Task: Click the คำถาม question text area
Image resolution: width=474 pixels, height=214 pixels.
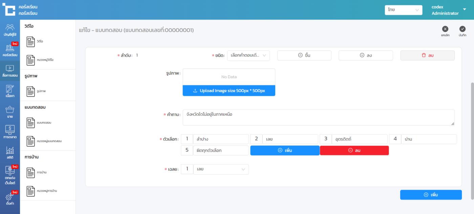Action: [x=318, y=117]
